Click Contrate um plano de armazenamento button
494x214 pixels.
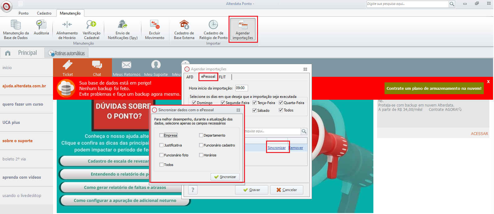click(434, 88)
